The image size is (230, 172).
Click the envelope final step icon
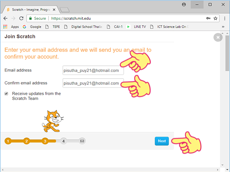point(82,141)
